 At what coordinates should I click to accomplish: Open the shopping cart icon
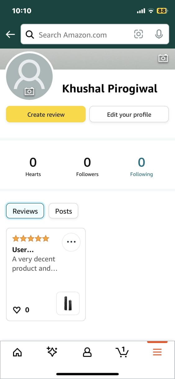tap(122, 352)
